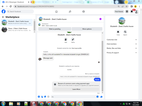Image resolution: width=142 pixels, height=106 pixels.
Task: Click the volume speaker tray icon
Action: 130,104
